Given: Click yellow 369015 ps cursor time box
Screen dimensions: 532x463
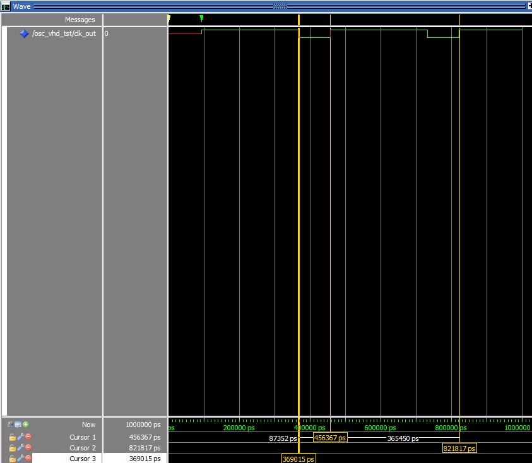Looking at the screenshot, I should coord(299,459).
